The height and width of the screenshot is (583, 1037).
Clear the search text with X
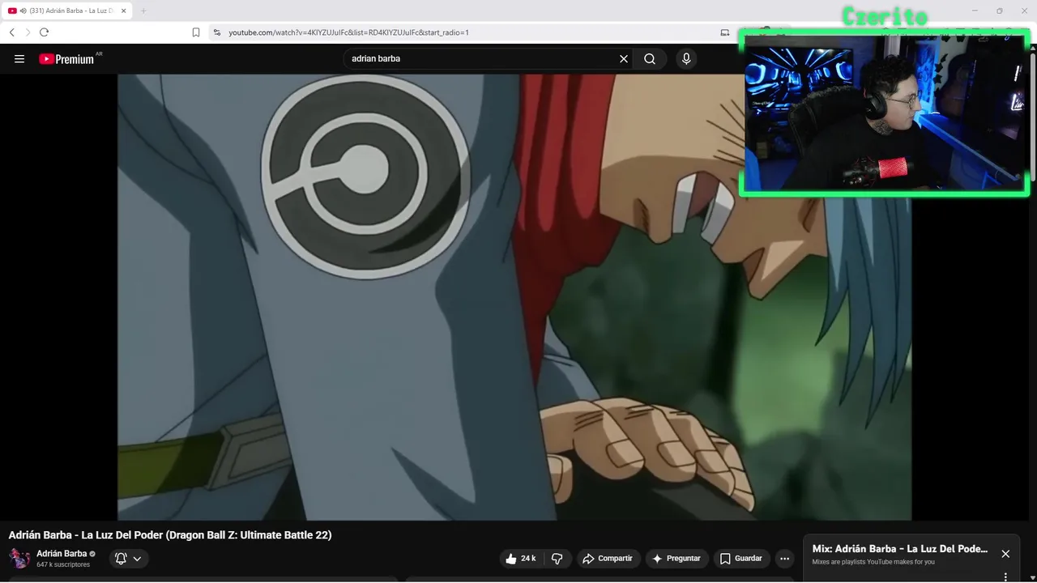click(x=624, y=59)
